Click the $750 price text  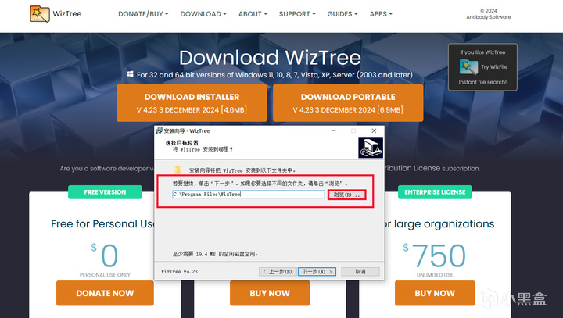click(x=435, y=255)
